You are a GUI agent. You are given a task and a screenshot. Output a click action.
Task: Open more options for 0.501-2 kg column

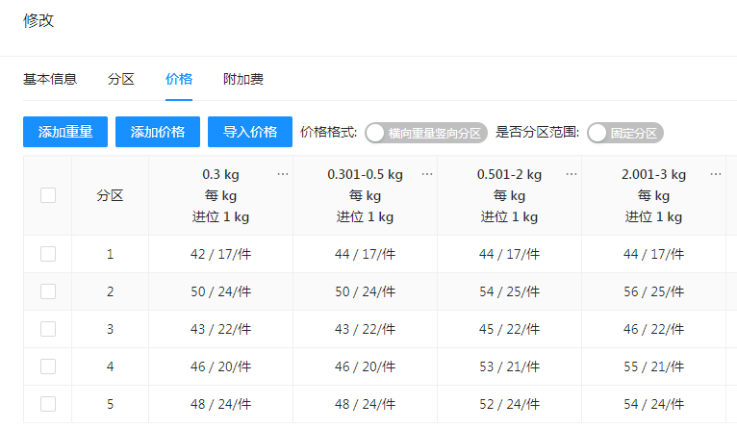point(572,174)
